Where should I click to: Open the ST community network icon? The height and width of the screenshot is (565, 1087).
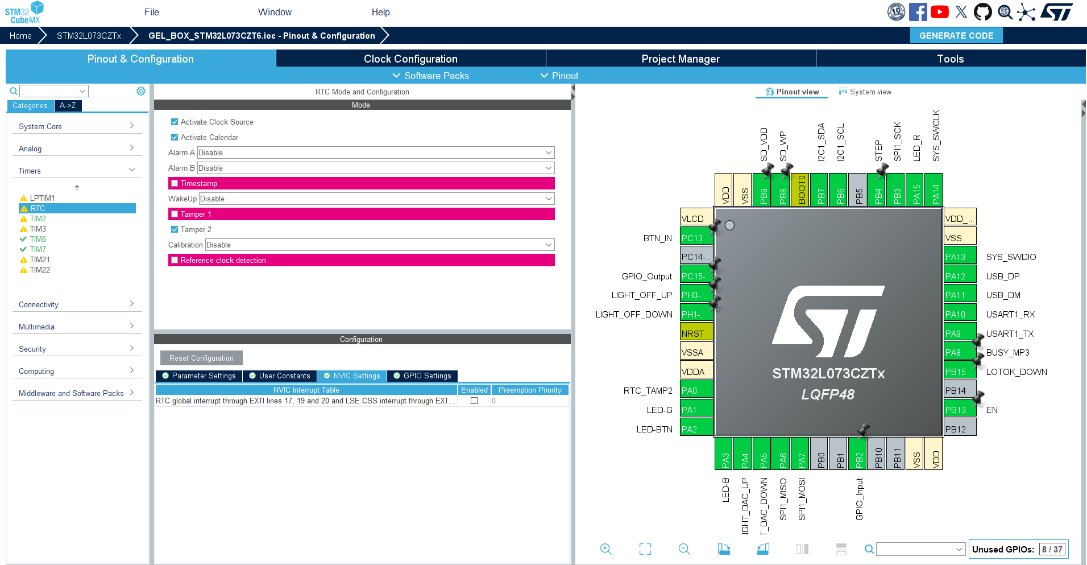(1026, 12)
